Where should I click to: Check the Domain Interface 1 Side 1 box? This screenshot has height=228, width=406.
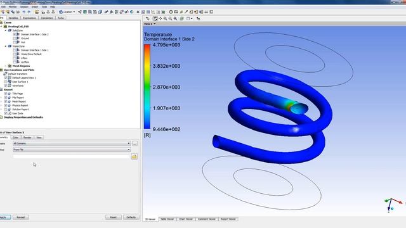tap(15, 50)
